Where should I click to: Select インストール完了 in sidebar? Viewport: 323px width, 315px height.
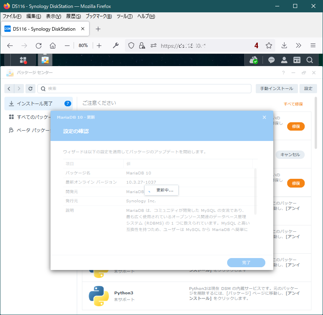tap(39, 104)
